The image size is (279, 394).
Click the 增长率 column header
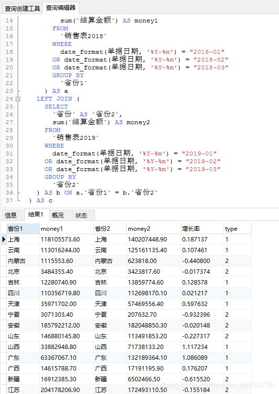click(x=202, y=229)
